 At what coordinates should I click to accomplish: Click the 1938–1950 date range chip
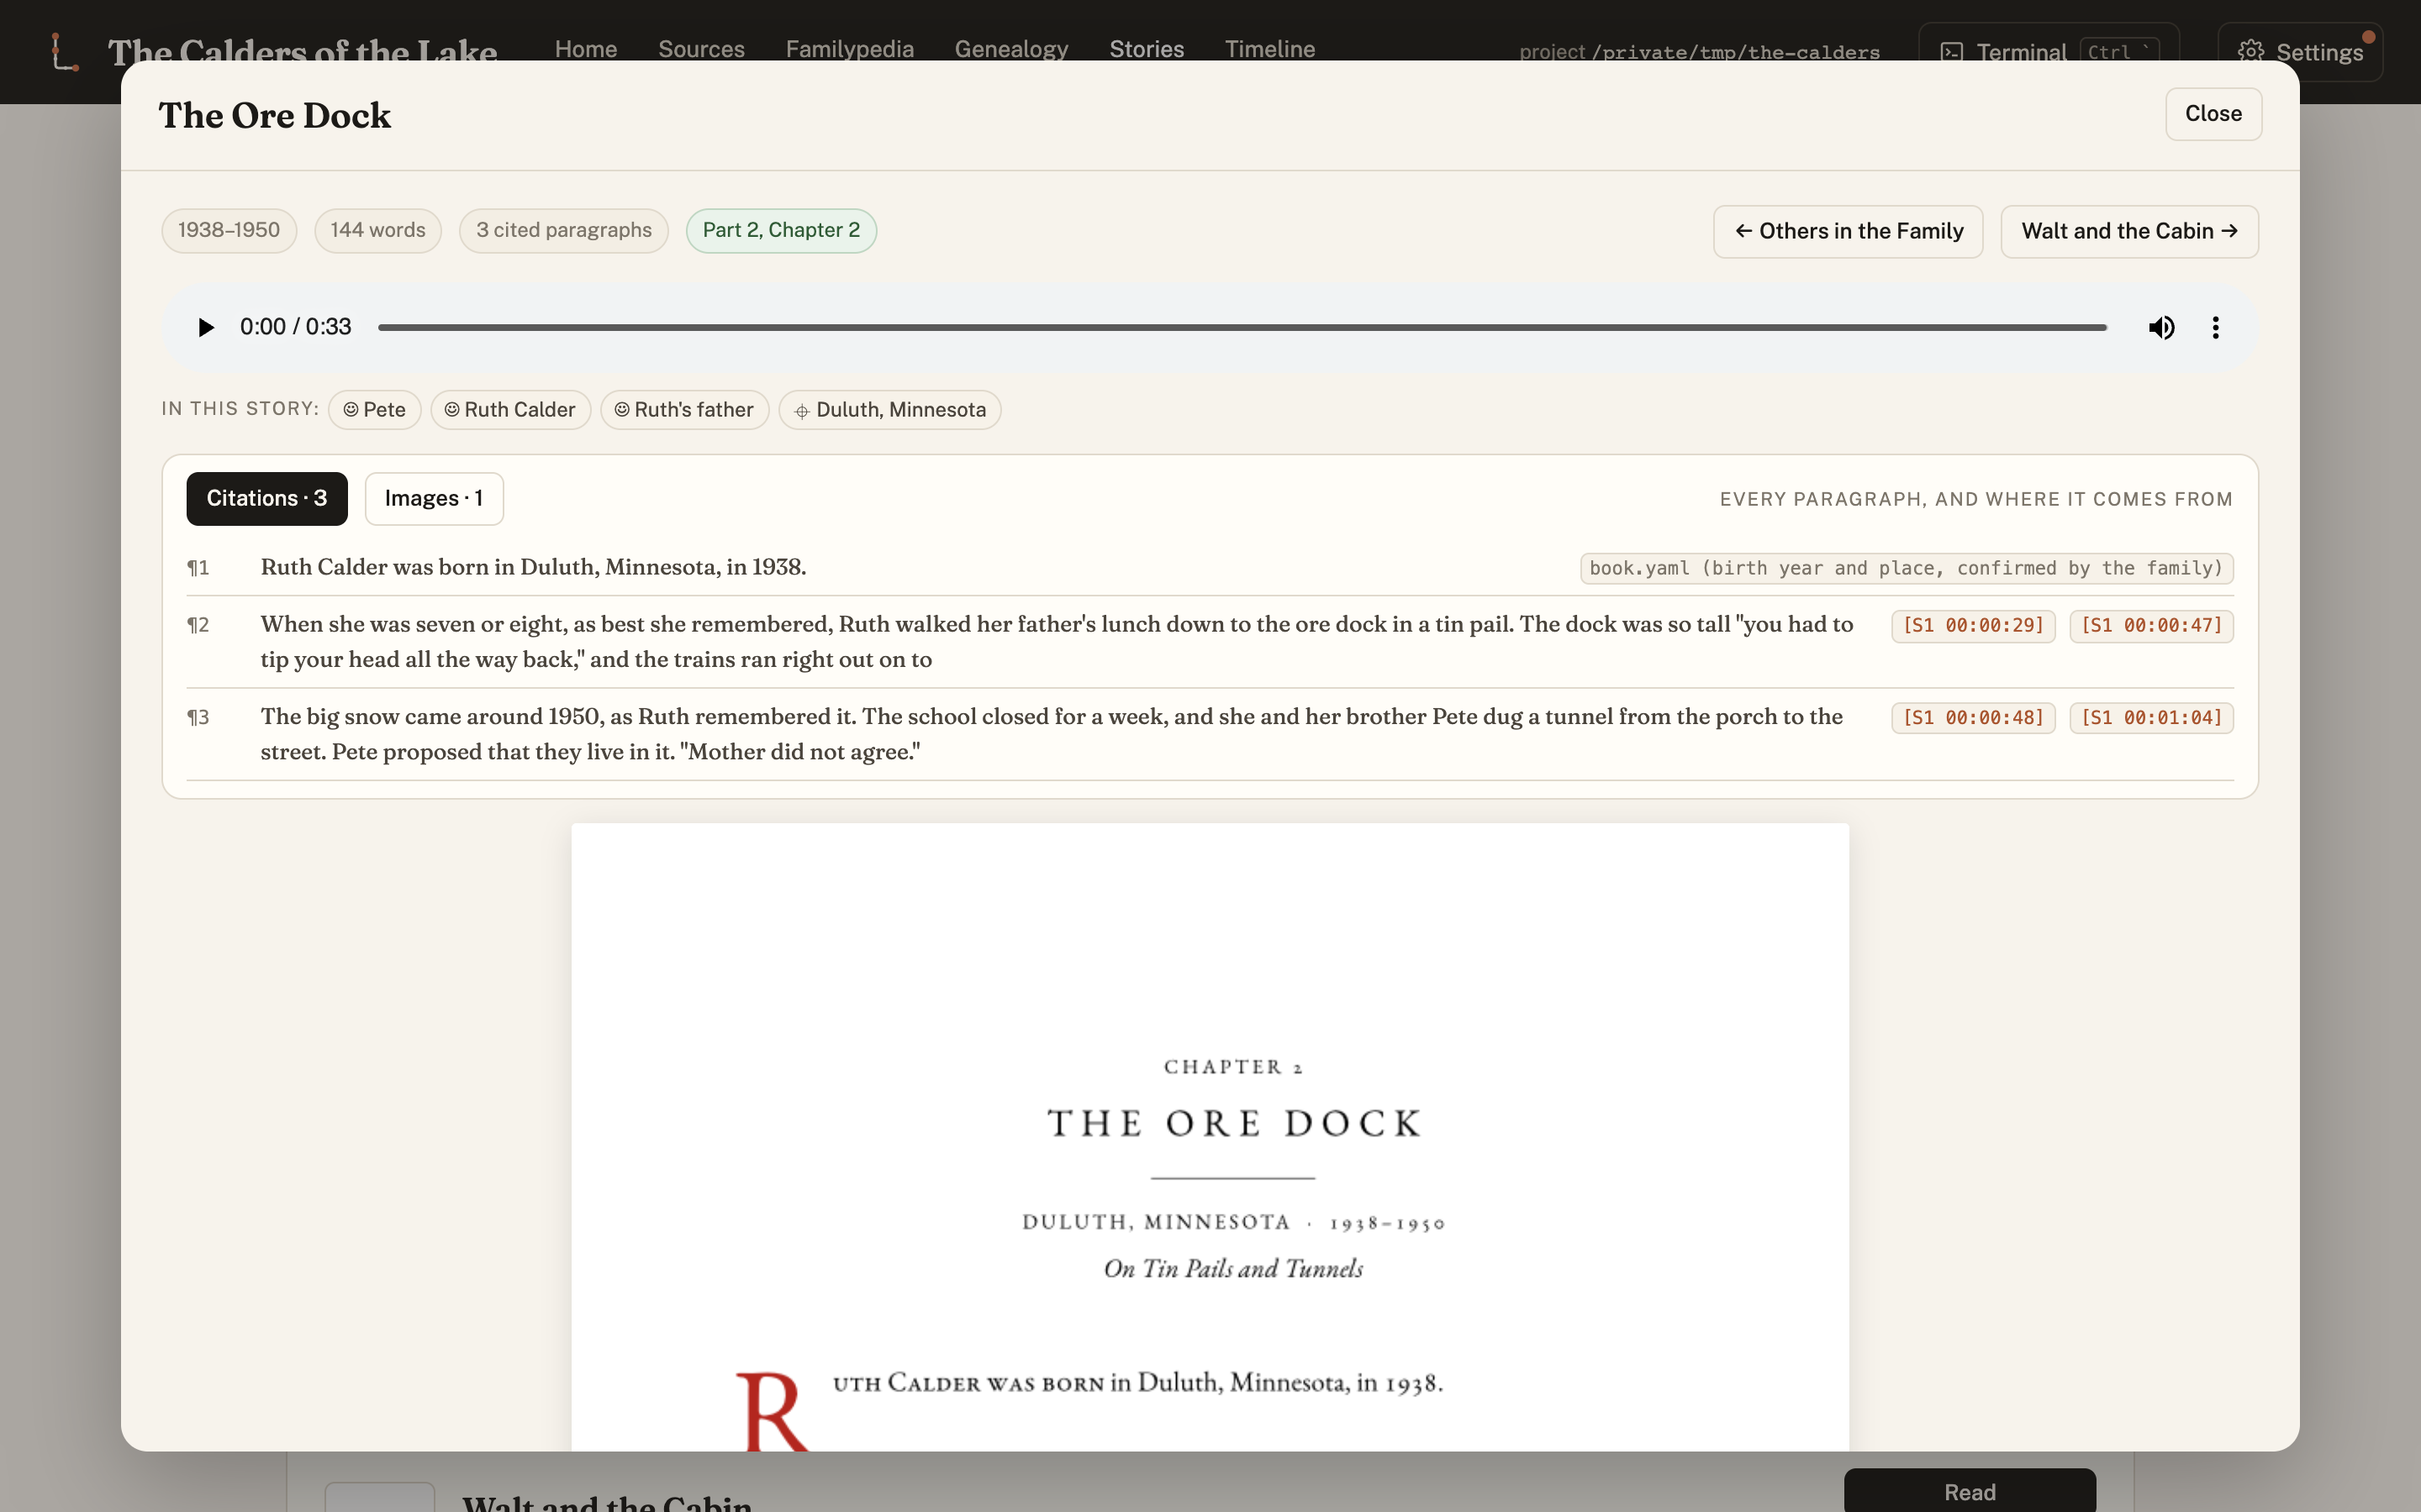[229, 230]
